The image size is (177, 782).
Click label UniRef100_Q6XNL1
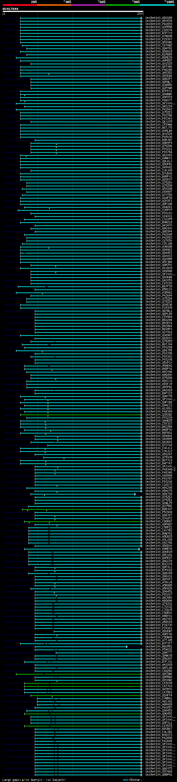tap(159, 311)
